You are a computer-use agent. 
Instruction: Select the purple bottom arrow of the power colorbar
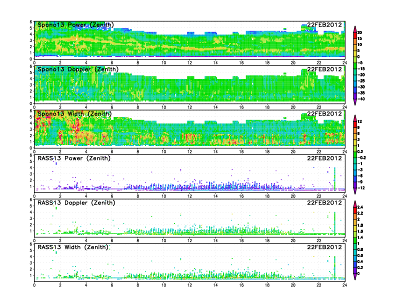[x=355, y=102]
